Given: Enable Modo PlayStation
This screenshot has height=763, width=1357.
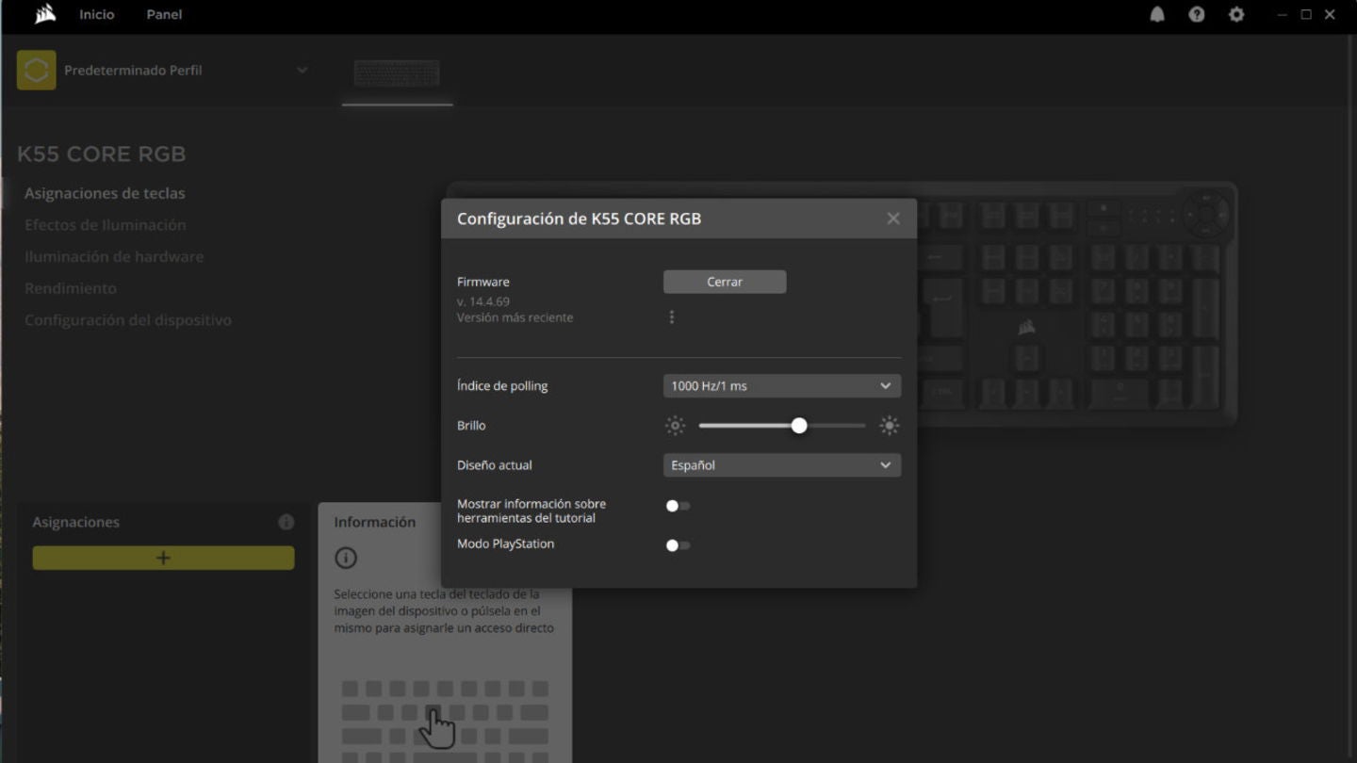Looking at the screenshot, I should coord(677,544).
